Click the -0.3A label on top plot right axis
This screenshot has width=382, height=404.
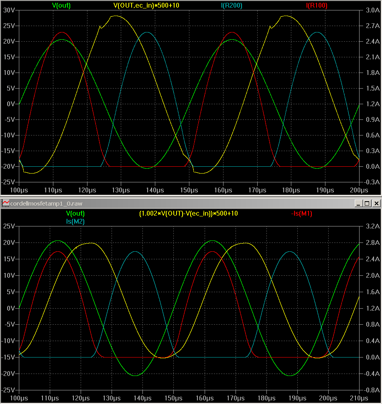point(372,182)
